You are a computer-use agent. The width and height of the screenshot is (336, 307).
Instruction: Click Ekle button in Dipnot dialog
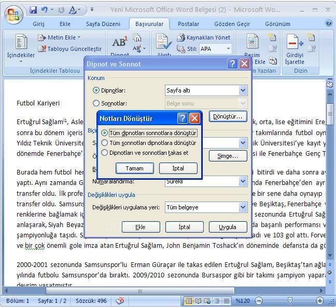141,227
